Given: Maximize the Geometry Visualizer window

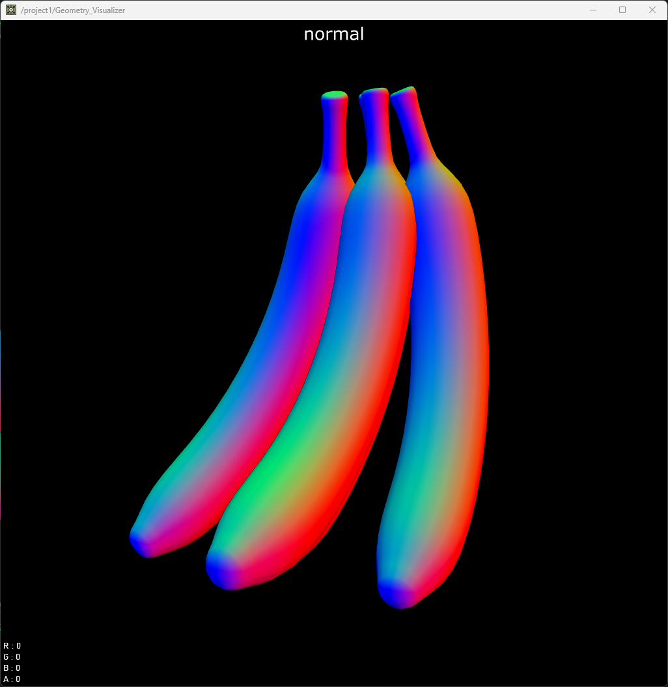Looking at the screenshot, I should (622, 10).
